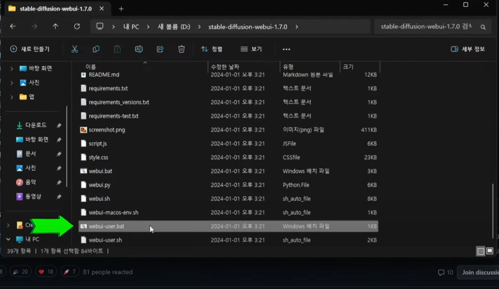Click the Delete trash icon
Screen dimensions: 499x289
click(x=182, y=49)
